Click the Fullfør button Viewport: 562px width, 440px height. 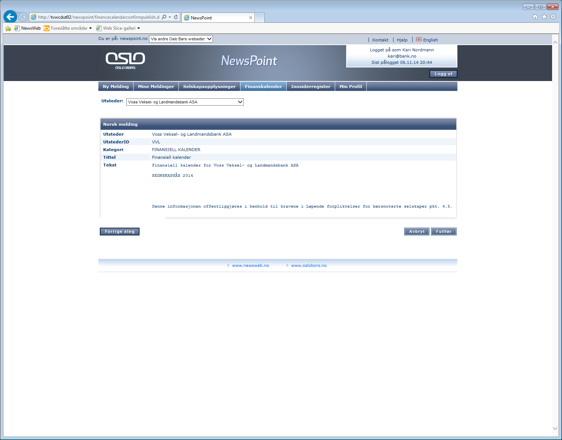point(444,231)
